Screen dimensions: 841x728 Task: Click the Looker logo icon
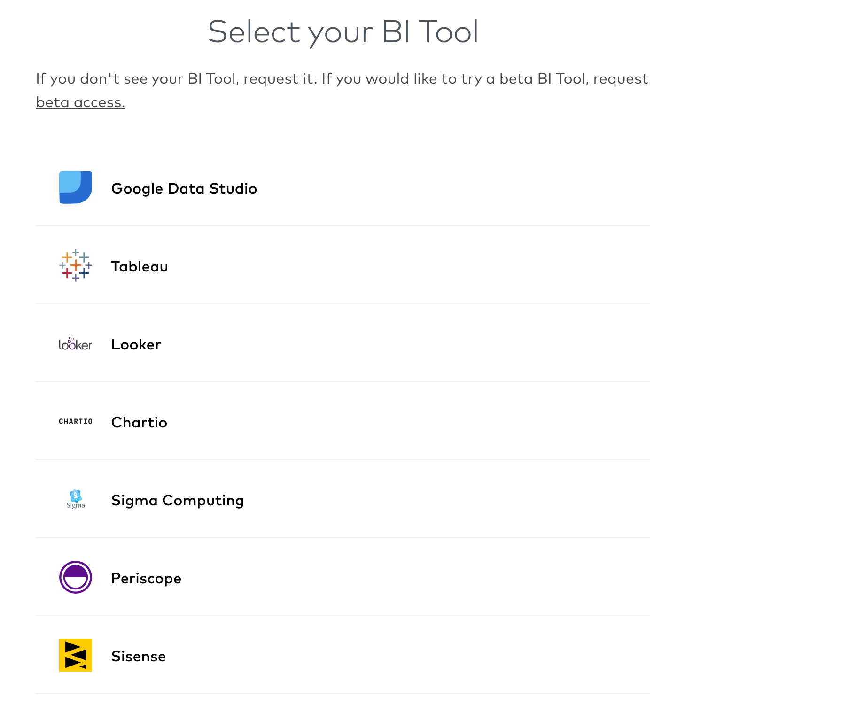[x=76, y=344]
